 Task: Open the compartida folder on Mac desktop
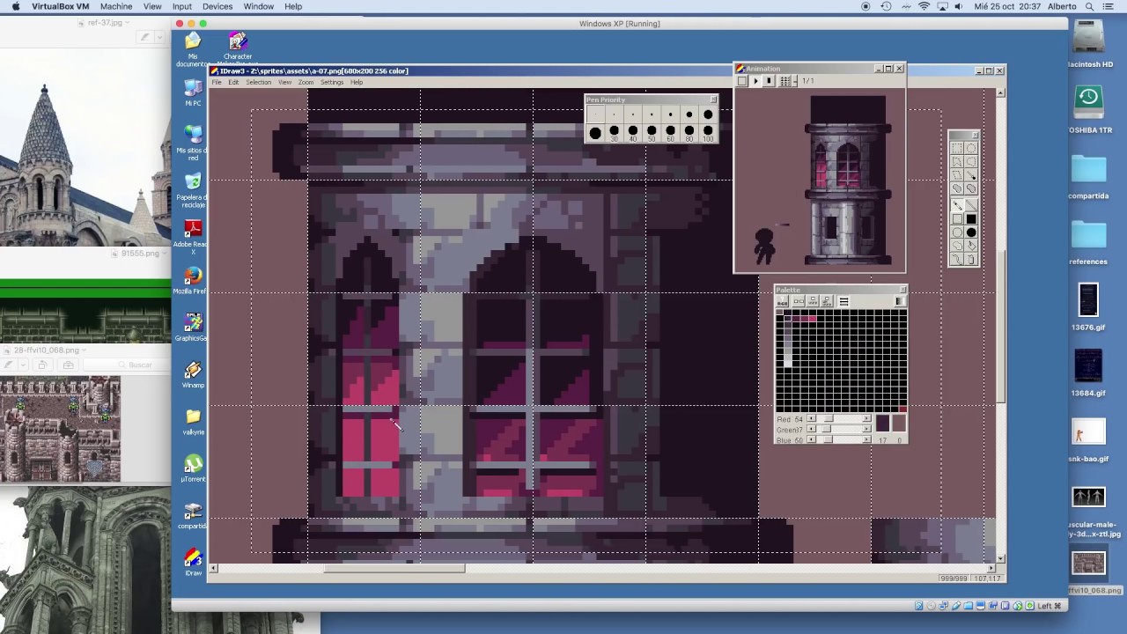tap(1088, 176)
